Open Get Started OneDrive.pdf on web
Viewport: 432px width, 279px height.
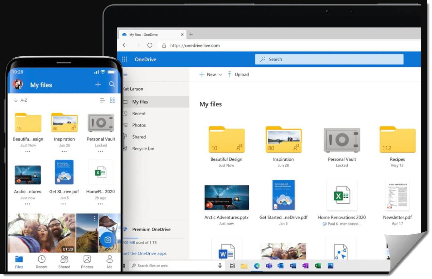tap(283, 195)
